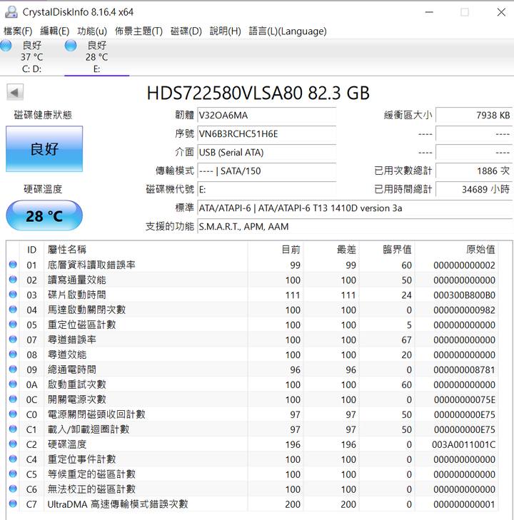Image resolution: width=514 pixels, height=520 pixels.
Task: Click status dot for attribute 07
Action: pos(13,340)
